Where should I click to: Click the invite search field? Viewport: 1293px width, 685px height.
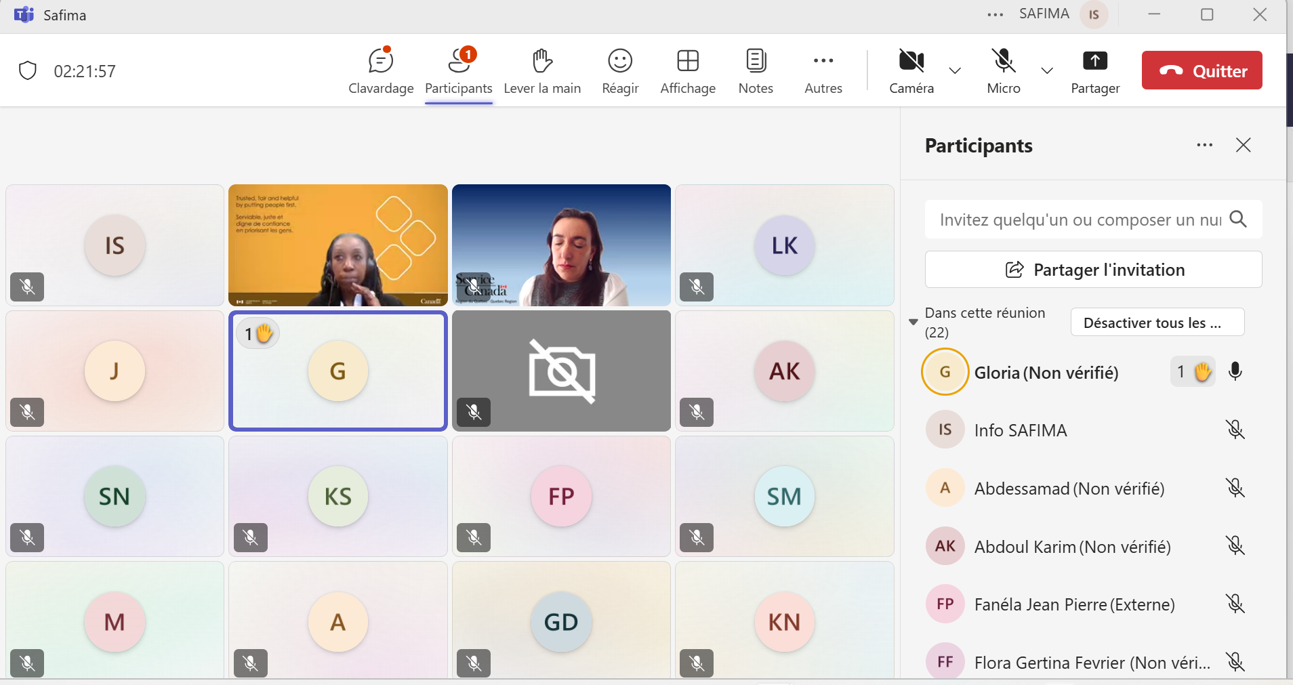tap(1080, 220)
